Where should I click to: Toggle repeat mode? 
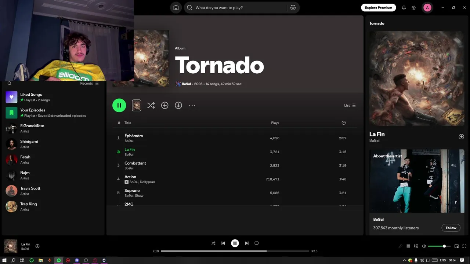coord(257,243)
